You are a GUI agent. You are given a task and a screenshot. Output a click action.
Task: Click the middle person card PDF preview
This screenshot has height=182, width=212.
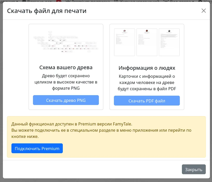click(x=147, y=42)
